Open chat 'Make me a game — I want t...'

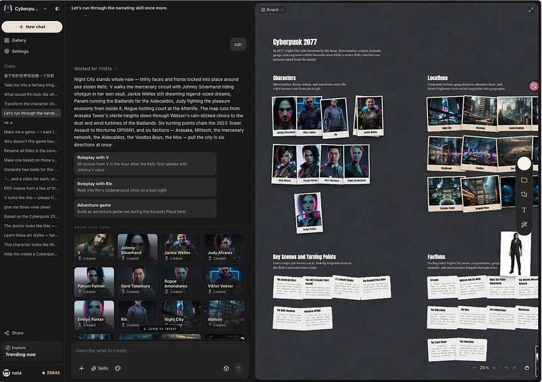point(31,132)
